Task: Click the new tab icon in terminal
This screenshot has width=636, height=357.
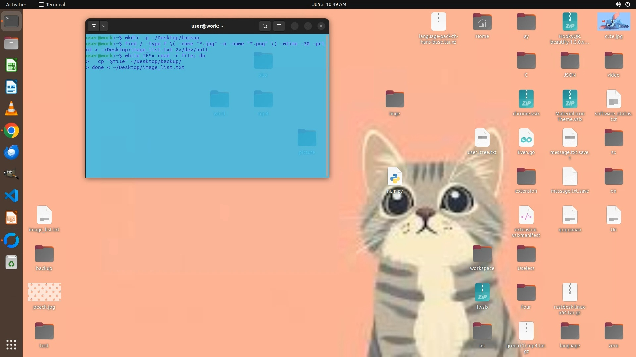Action: pyautogui.click(x=94, y=26)
